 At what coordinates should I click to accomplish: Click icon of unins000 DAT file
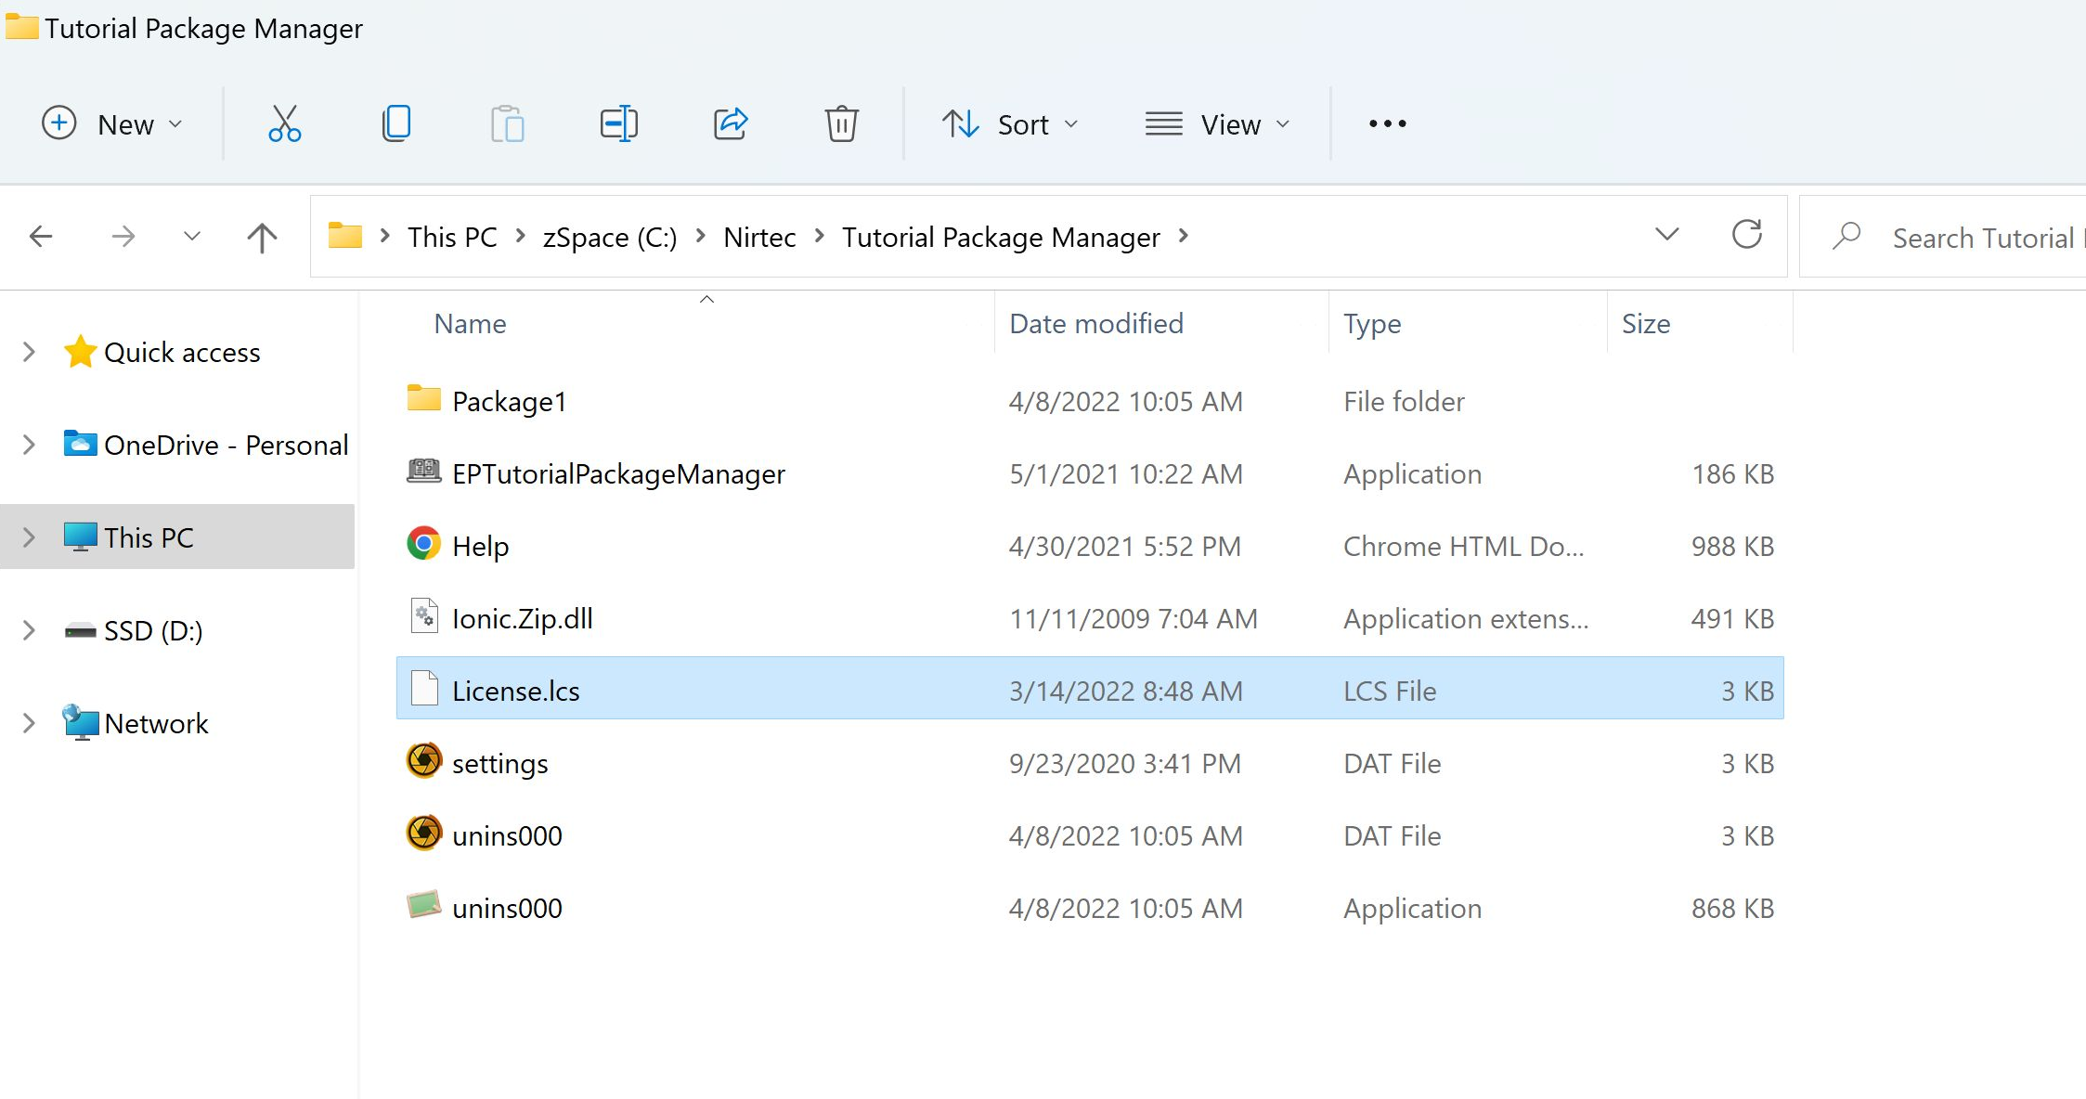pos(424,833)
